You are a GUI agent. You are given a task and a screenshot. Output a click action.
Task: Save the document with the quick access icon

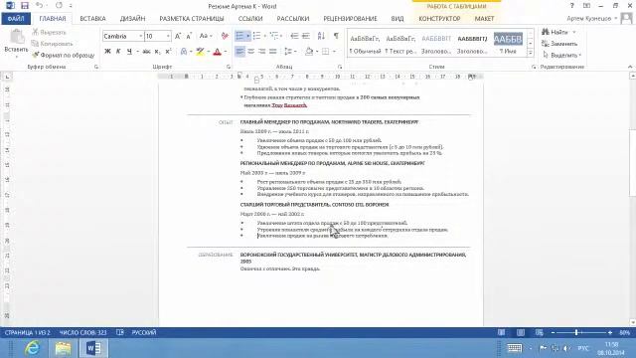coord(25,6)
